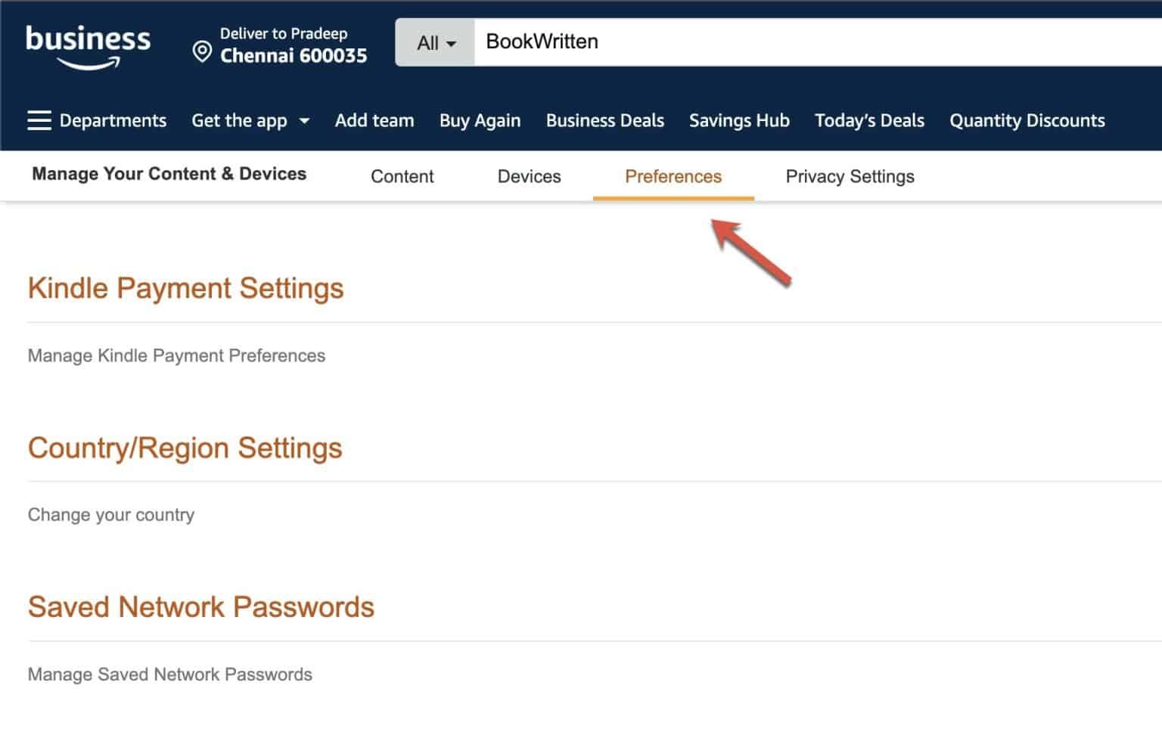Open the Get the app dropdown
This screenshot has height=729, width=1162.
239,120
